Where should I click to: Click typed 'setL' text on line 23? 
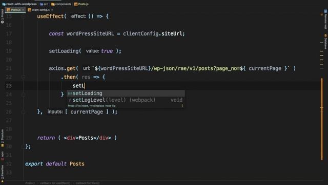point(78,86)
